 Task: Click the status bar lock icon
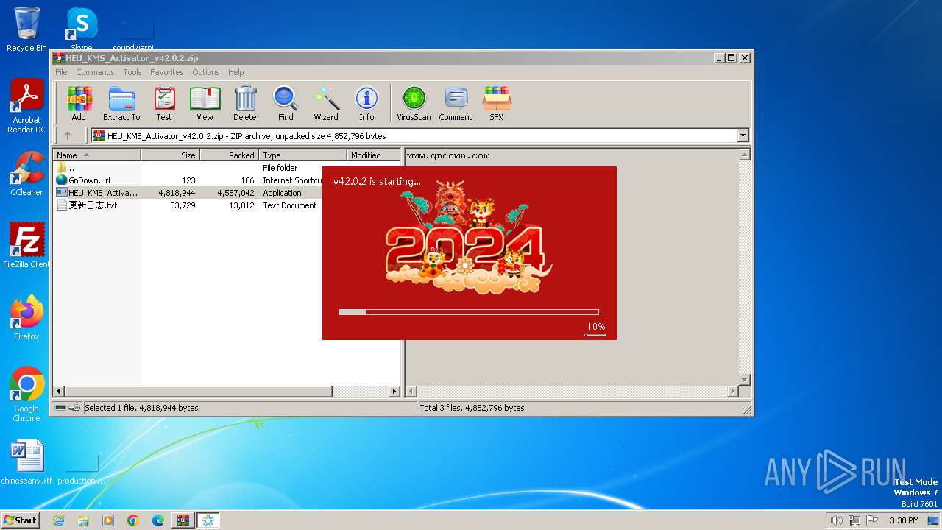pos(74,408)
